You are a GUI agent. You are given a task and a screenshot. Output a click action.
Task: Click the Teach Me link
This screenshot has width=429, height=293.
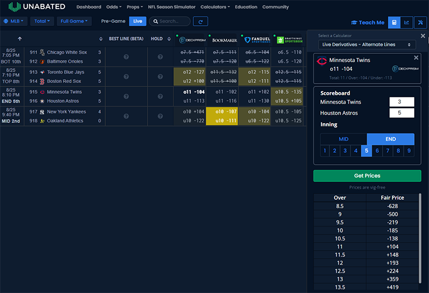click(368, 23)
